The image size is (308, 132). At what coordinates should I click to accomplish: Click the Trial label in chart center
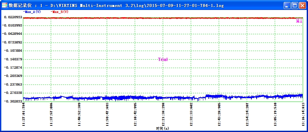coord(163,59)
